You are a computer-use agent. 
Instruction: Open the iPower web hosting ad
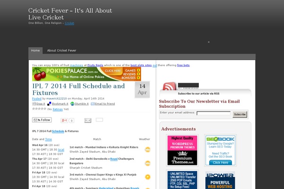(x=220, y=180)
